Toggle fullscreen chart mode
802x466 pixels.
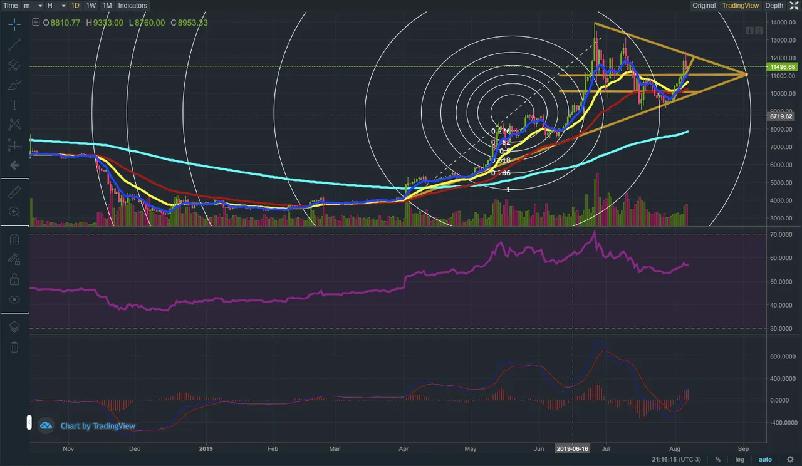tap(793, 6)
